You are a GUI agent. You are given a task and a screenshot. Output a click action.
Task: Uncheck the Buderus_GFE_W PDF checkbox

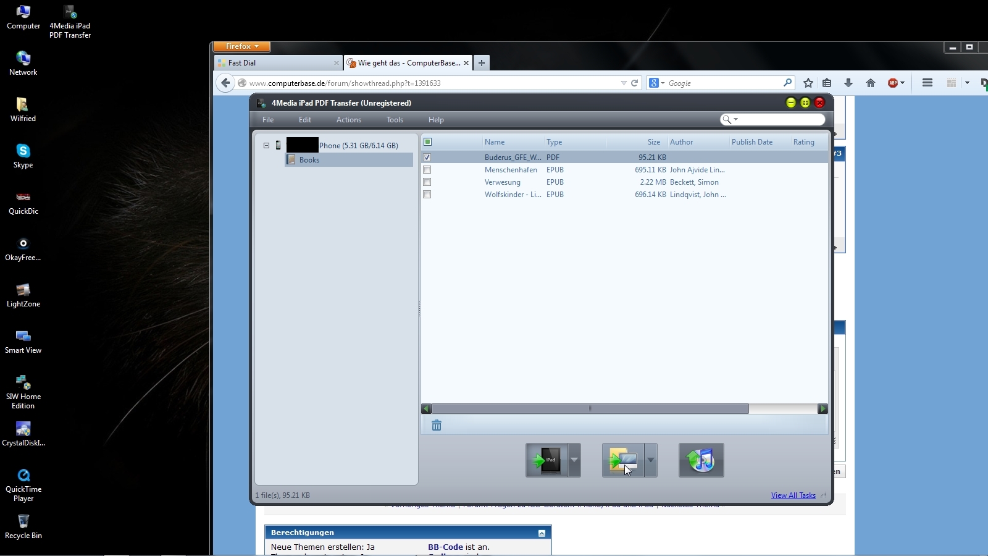(x=427, y=158)
